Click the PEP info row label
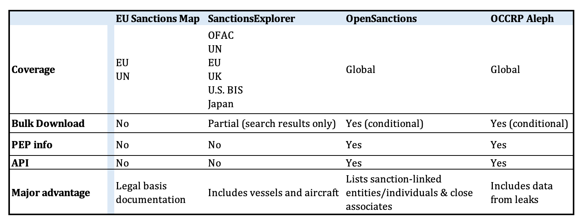The image size is (585, 222). pos(33,145)
